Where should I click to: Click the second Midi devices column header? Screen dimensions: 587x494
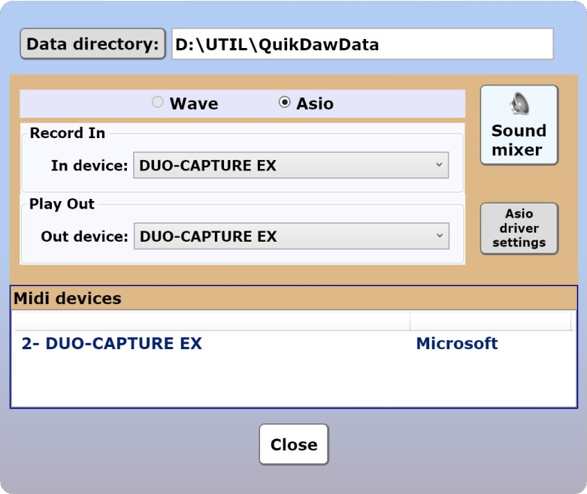click(x=490, y=321)
